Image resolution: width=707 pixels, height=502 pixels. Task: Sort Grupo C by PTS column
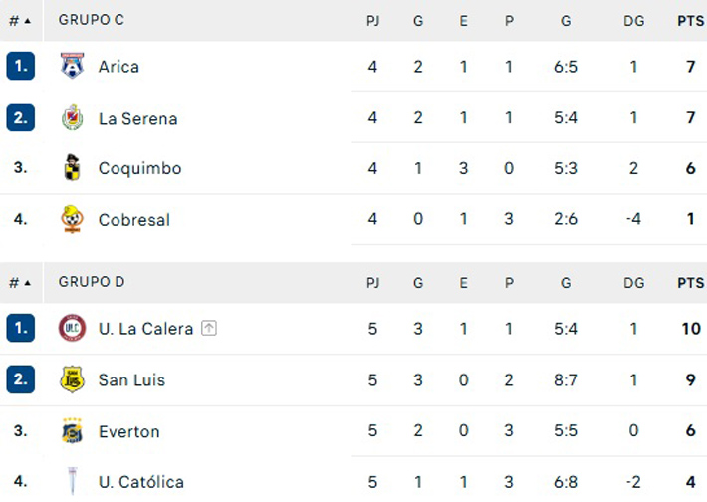[x=690, y=20]
